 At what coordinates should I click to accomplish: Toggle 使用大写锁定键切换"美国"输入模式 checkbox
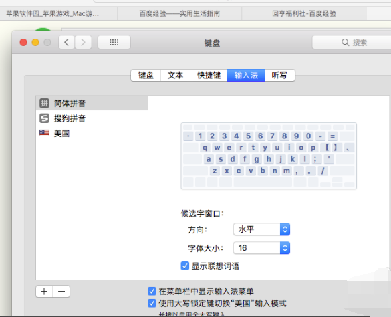152,303
